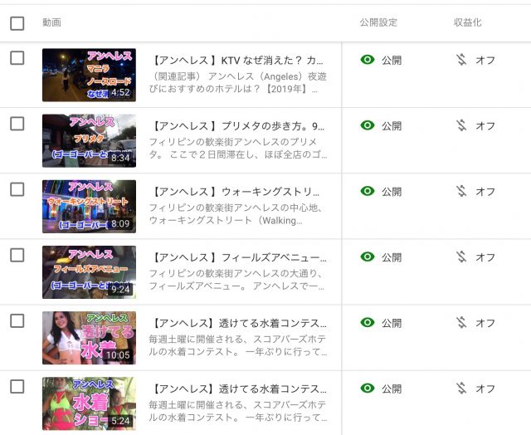Image resolution: width=531 pixels, height=435 pixels.
Task: Select checkbox beside フィールズアベニュー video
Action: [17, 255]
